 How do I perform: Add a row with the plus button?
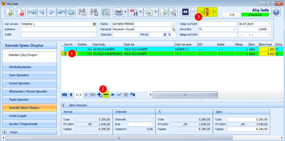click(99, 95)
